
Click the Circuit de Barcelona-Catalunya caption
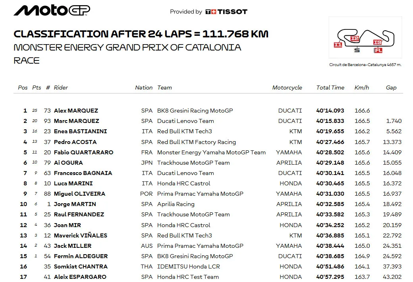tap(365, 64)
